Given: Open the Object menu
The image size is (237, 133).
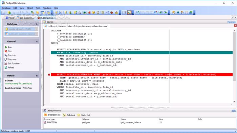Looking at the screenshot, I should pos(30,8).
